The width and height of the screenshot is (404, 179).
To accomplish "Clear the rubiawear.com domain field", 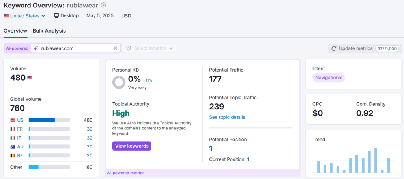I will tap(116, 48).
